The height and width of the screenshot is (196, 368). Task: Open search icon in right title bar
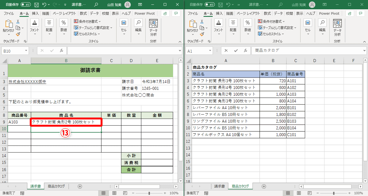[280, 5]
